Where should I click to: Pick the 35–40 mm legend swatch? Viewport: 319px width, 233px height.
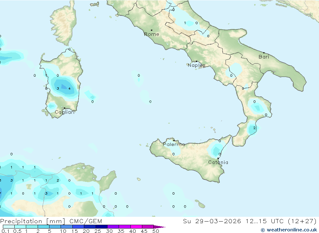(125, 227)
